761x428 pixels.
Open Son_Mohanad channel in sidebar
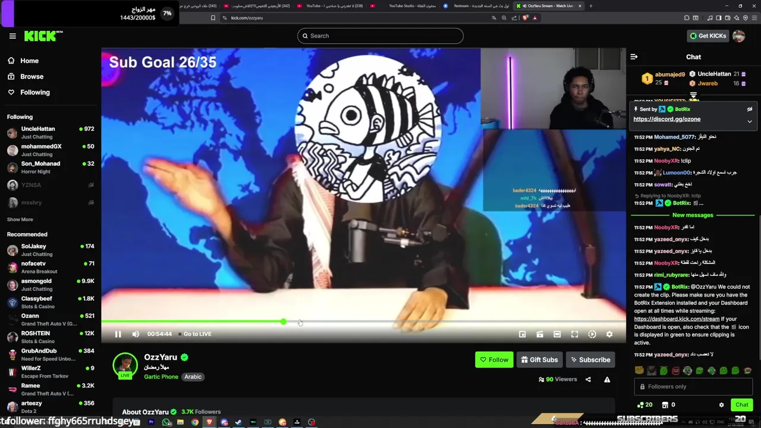click(51, 167)
